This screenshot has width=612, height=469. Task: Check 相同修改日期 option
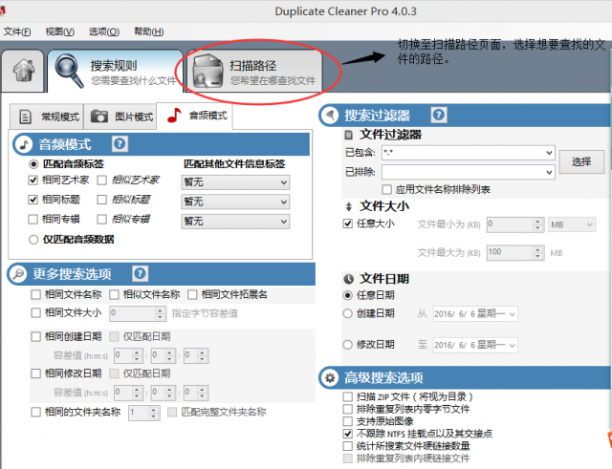(35, 373)
